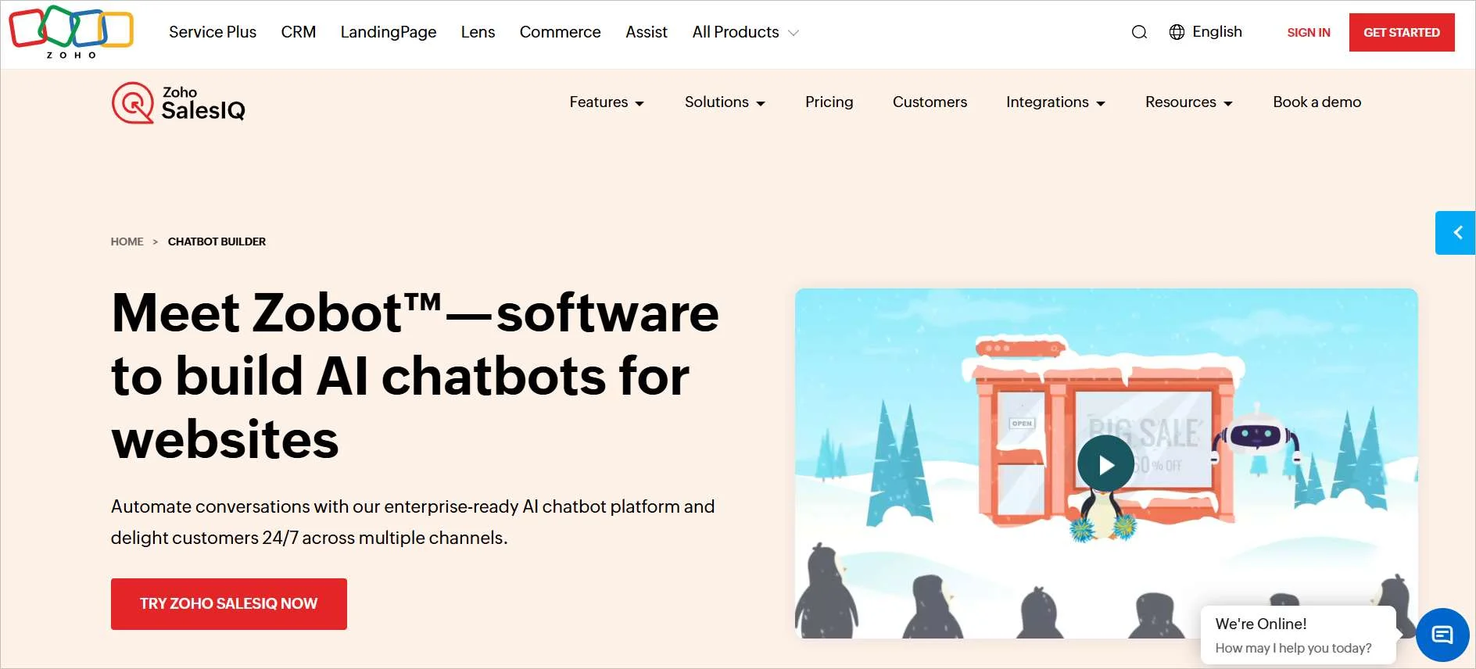
Task: Open LandingPage product link
Action: (x=389, y=32)
